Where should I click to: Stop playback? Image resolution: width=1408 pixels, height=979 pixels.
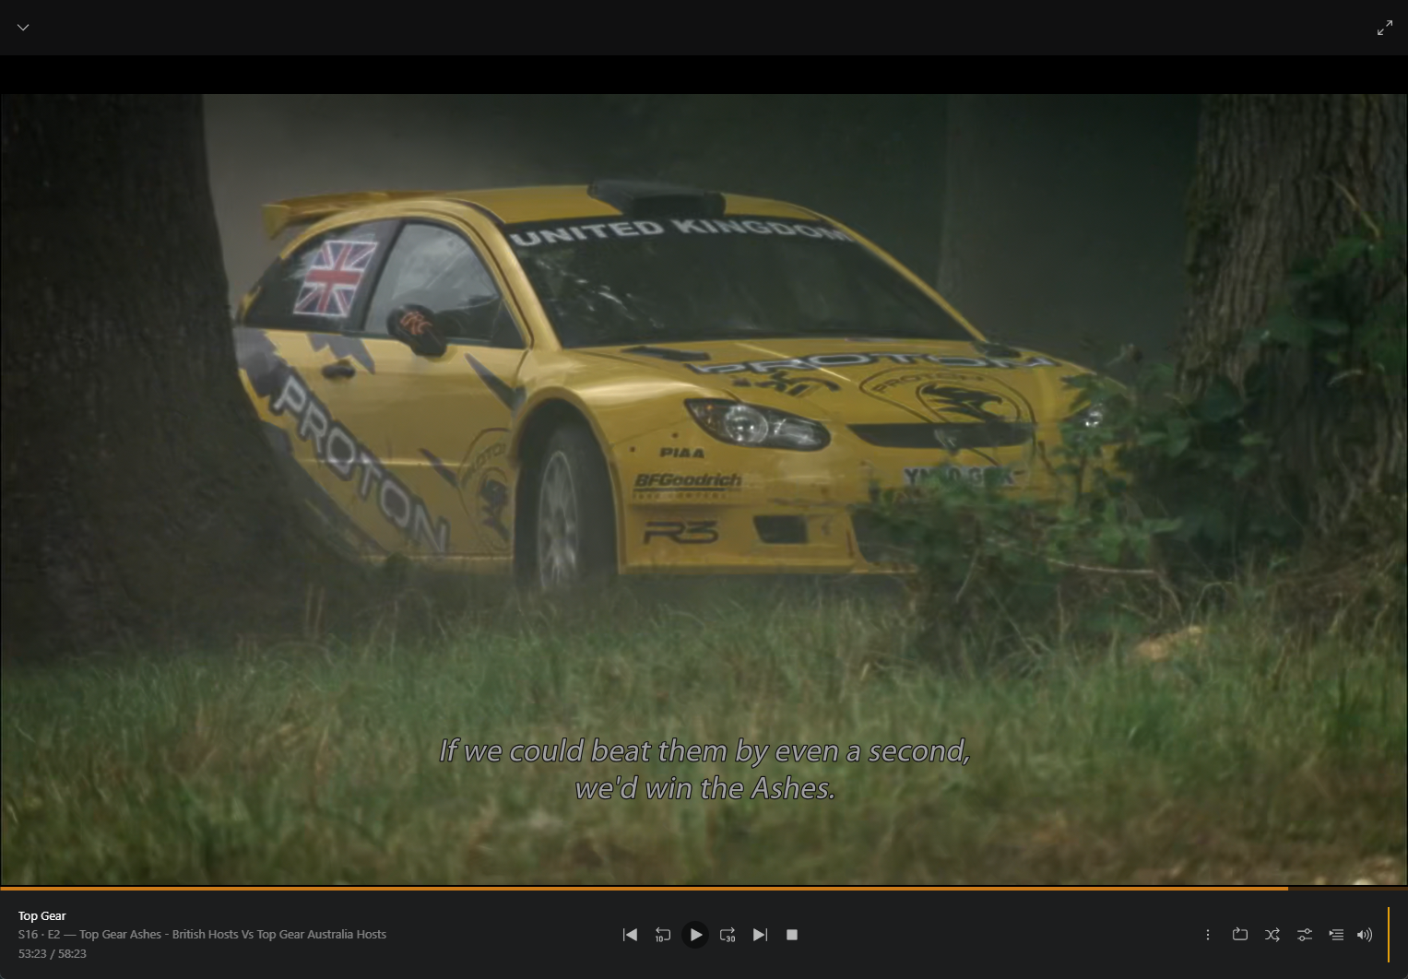(792, 935)
